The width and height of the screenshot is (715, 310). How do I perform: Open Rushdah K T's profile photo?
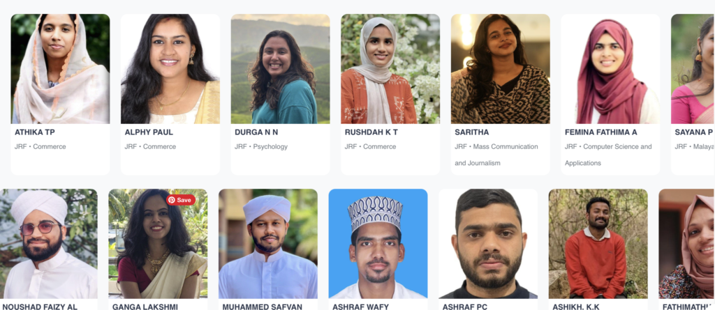click(390, 69)
